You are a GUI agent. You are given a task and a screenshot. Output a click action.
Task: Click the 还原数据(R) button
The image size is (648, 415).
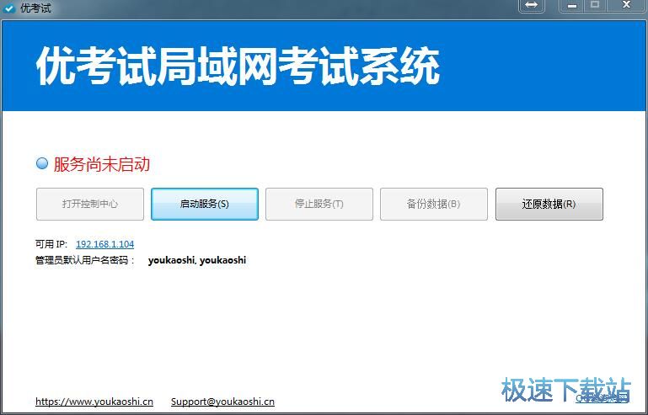point(549,204)
